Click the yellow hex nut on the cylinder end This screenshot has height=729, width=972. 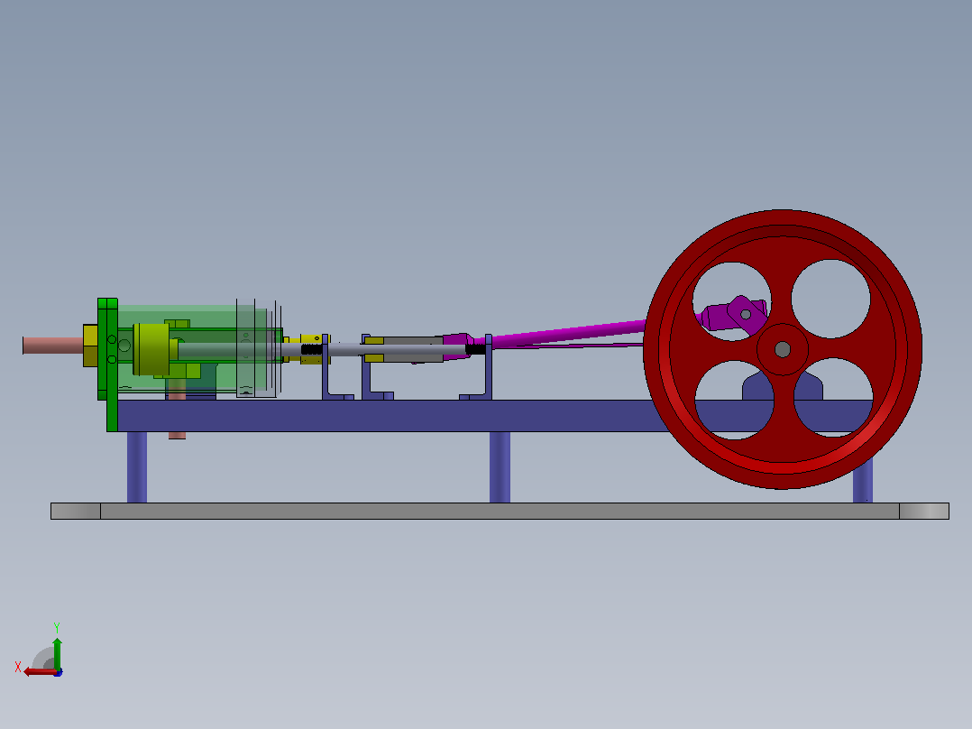coord(90,345)
